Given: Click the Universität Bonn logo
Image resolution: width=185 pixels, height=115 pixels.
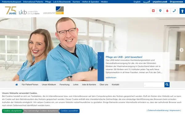Looking at the screenshot, I should click(x=54, y=10).
